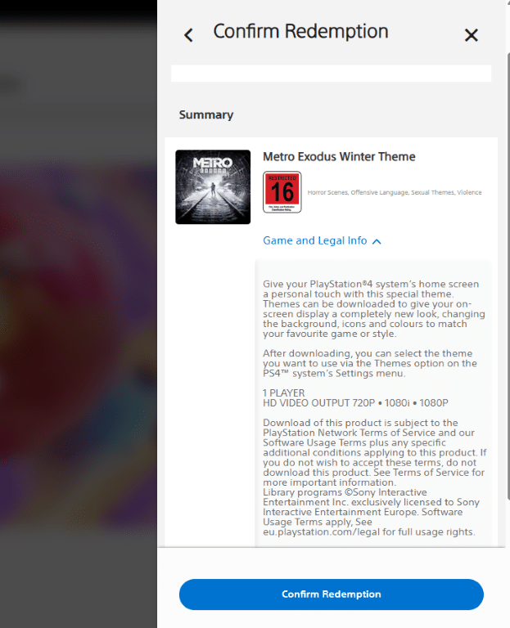
Task: Open the Metro Exodus cover thumbnail
Action: (213, 187)
